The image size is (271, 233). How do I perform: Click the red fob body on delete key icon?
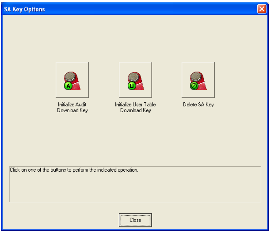[x=204, y=85]
